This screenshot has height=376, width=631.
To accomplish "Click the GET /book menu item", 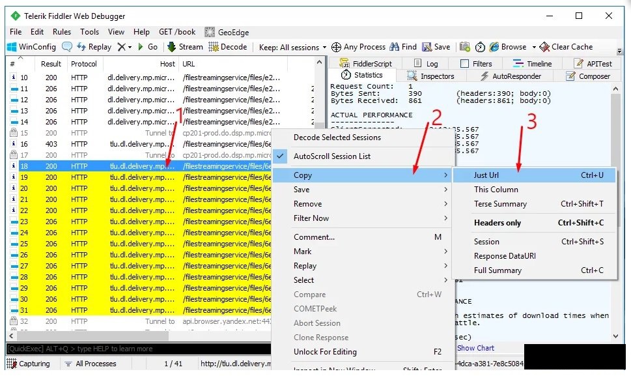I will (x=177, y=32).
